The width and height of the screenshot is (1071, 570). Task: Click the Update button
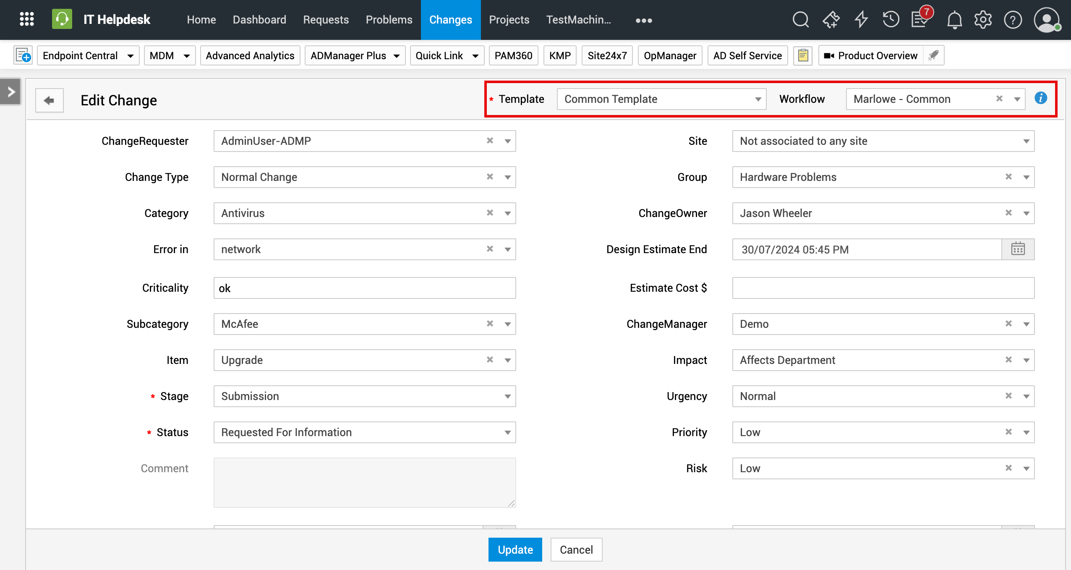[x=515, y=549]
